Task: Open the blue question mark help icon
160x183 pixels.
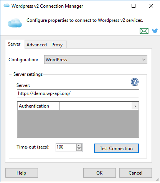Action: click(x=135, y=82)
